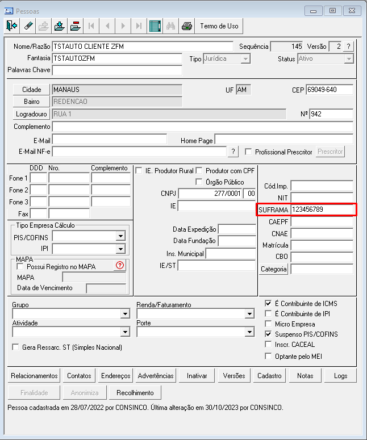Open the Tipo dropdown showing Jurídica
Image resolution: width=367 pixels, height=440 pixels.
245,59
